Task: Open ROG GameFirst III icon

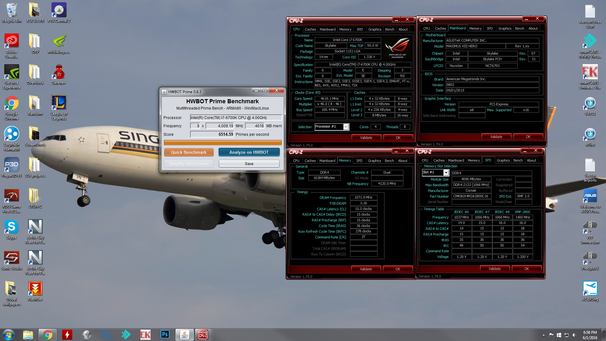Action: tap(12, 200)
